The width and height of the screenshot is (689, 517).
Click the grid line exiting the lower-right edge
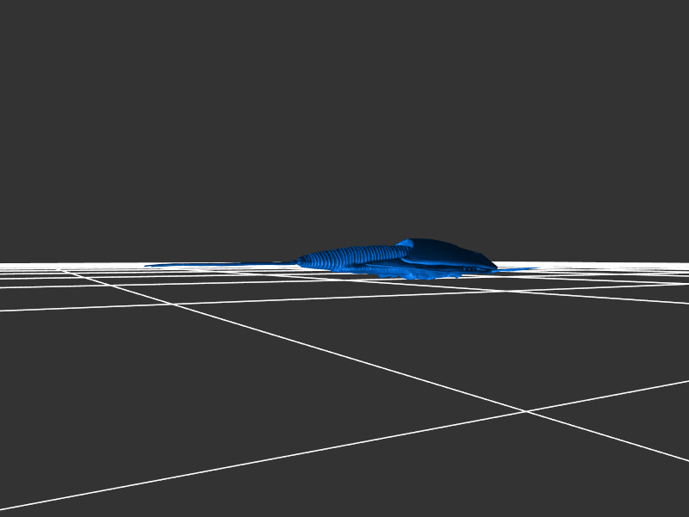pyautogui.click(x=672, y=456)
